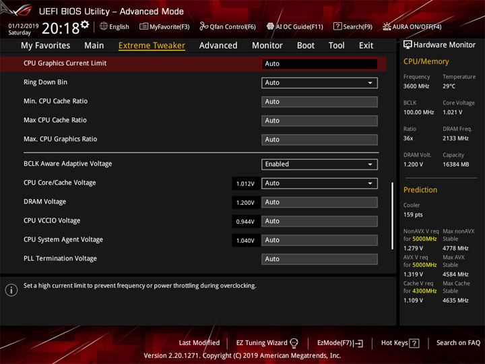Viewport: 485px width, 364px height.
Task: Select the CPU Graphics Current Limit row label
Action: 65,63
